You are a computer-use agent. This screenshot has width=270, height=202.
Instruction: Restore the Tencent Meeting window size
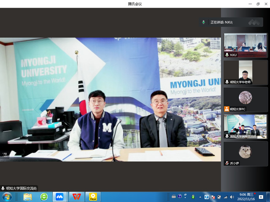(x=258, y=4)
